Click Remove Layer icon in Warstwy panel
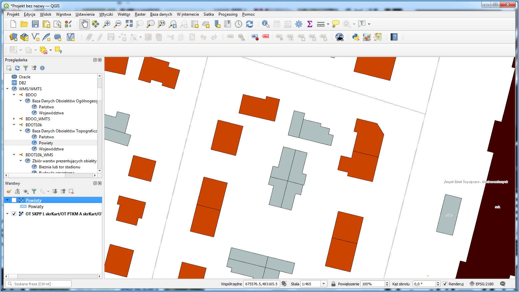This screenshot has height=292, width=519. point(71,191)
